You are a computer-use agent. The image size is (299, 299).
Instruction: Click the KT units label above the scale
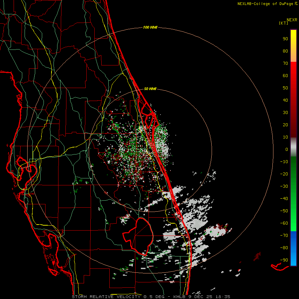(x=283, y=23)
